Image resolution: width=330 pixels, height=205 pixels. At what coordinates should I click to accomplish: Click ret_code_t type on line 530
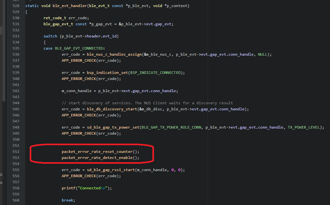55,18
